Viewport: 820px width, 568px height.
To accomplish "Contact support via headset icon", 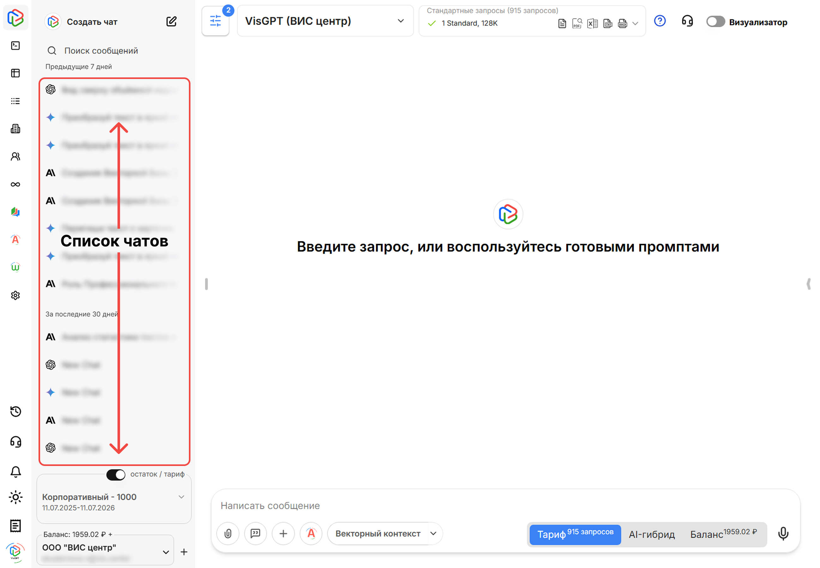I will tap(687, 21).
